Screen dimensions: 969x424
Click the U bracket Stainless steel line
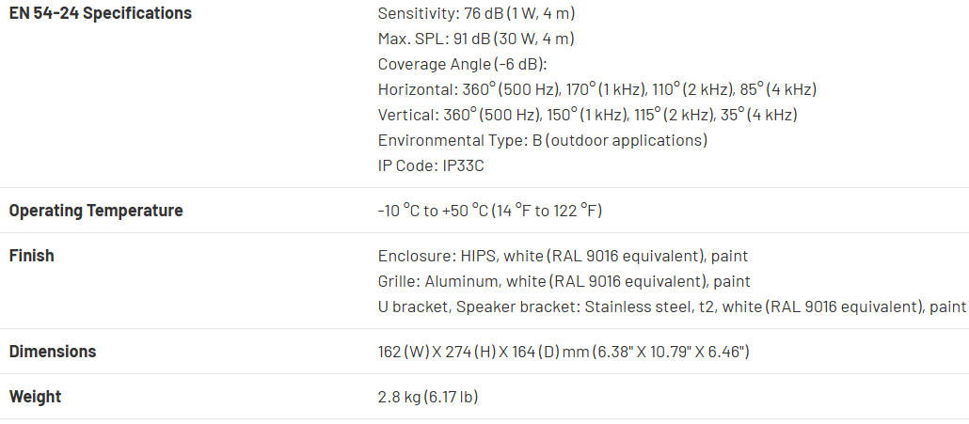672,306
